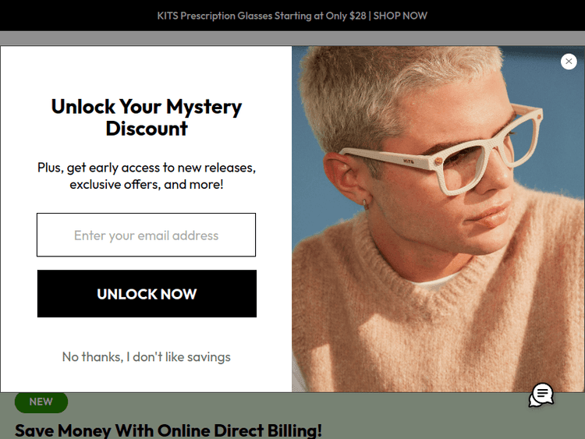Focus the email address field

click(147, 235)
